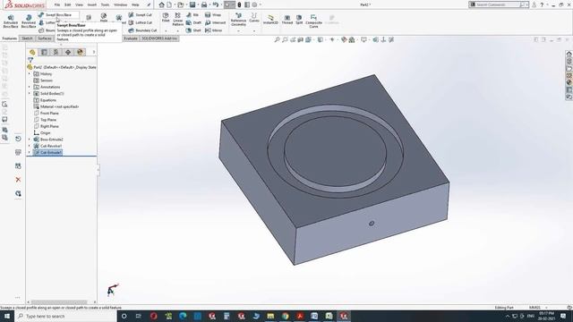The height and width of the screenshot is (322, 573).
Task: Open the PropertyManager tab
Action: [44, 52]
